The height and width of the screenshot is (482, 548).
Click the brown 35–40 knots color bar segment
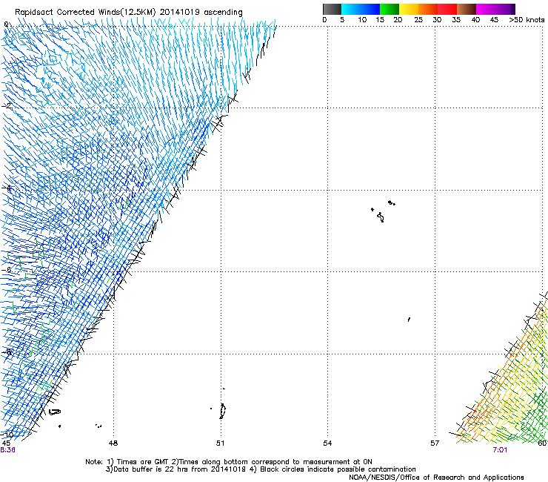pyautogui.click(x=467, y=9)
